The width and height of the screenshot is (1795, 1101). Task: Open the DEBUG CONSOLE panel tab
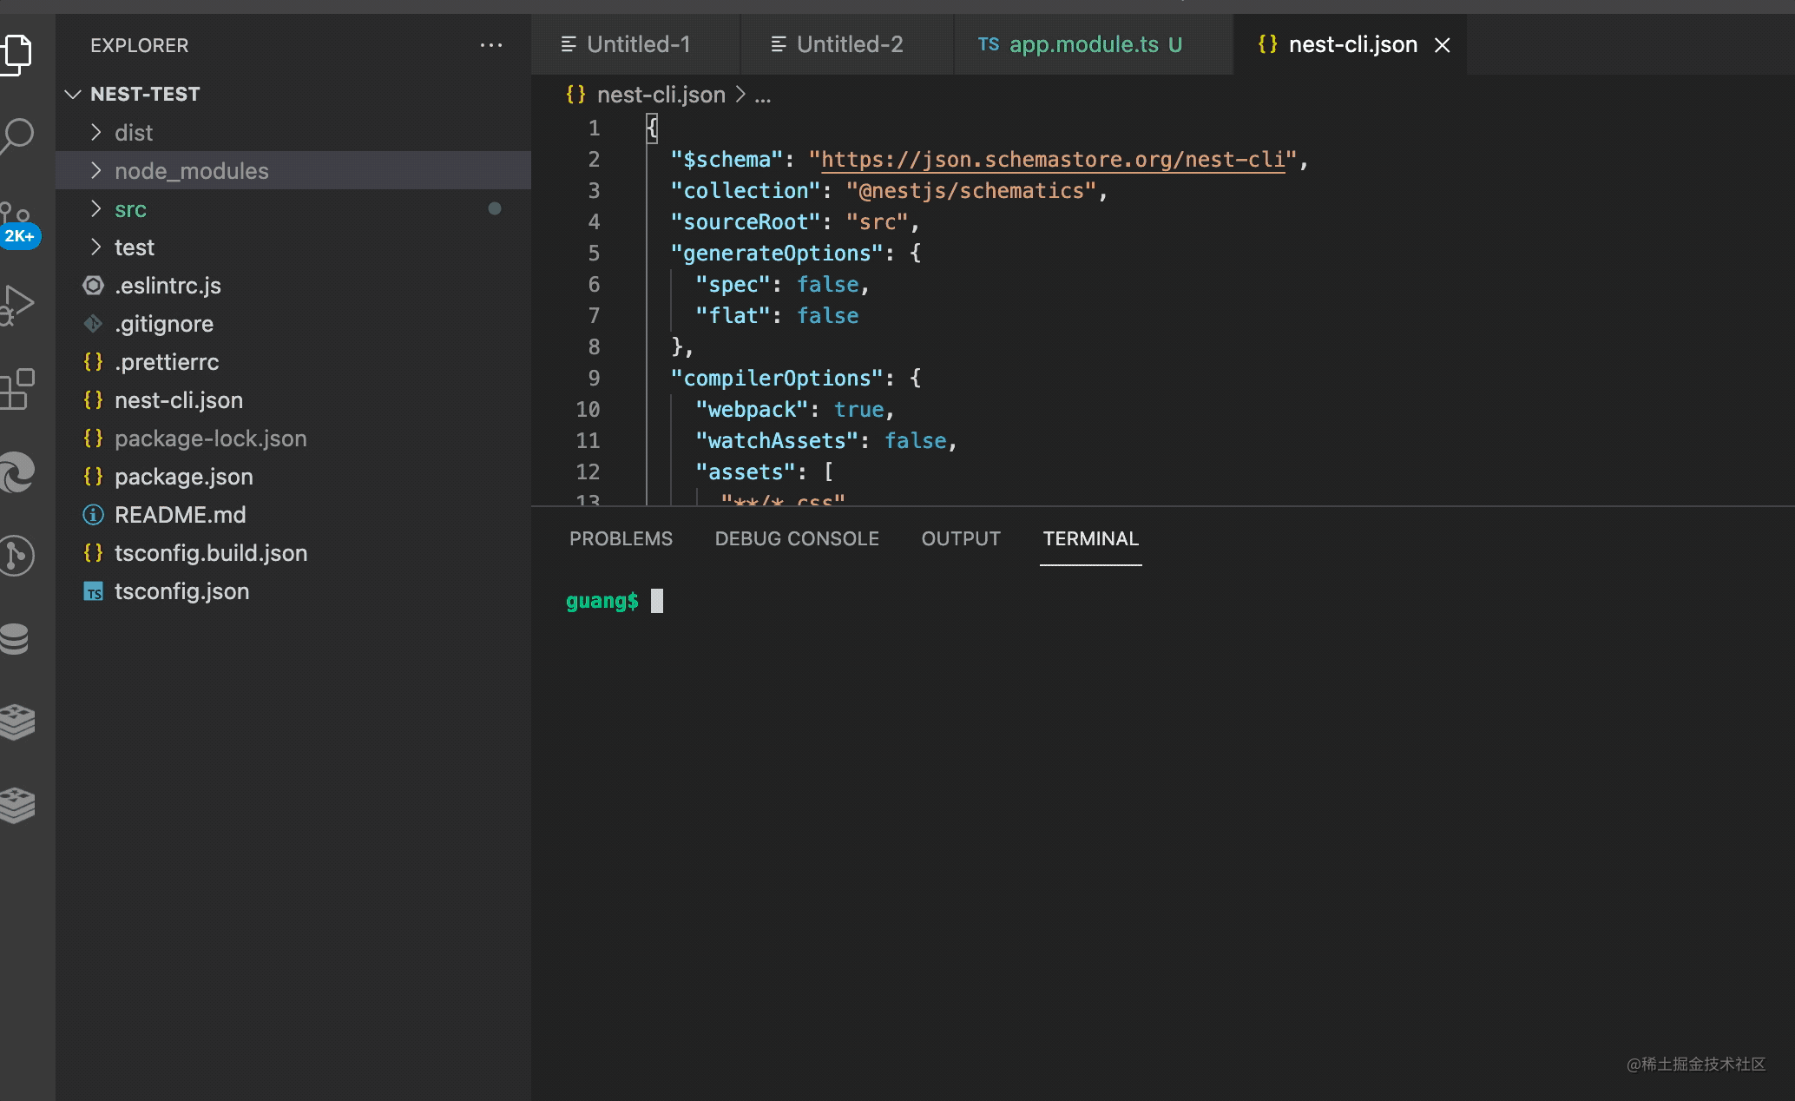coord(796,538)
